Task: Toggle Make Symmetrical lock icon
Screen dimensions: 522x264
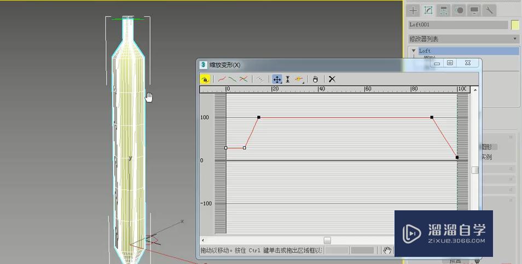Action: 205,79
